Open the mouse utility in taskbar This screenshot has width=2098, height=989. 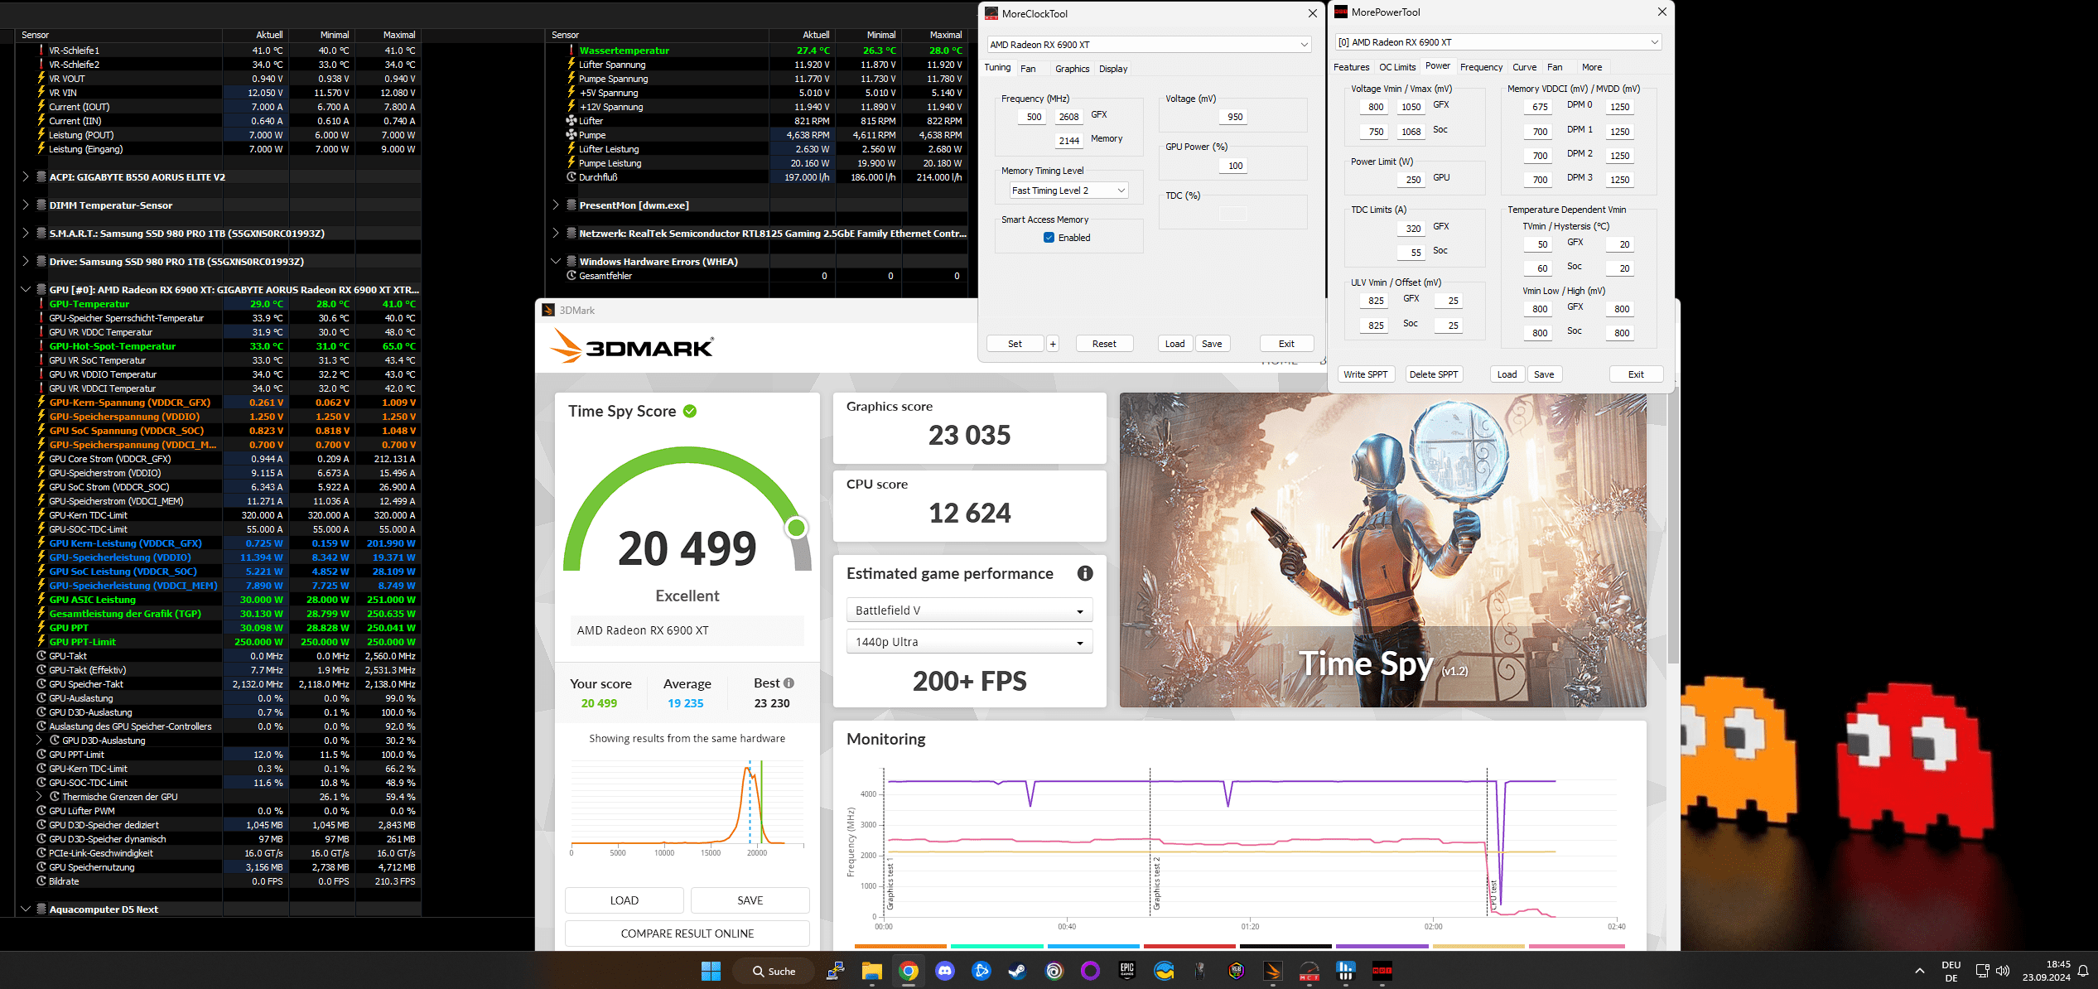(x=1199, y=971)
